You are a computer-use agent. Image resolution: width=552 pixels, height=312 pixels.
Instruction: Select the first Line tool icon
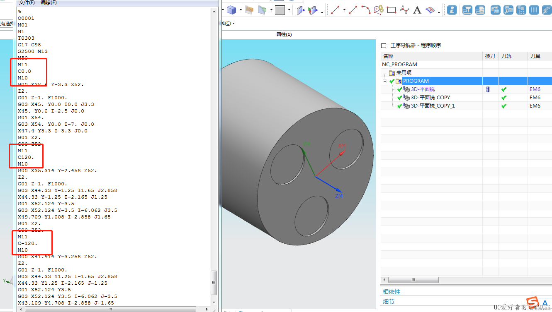coord(336,10)
